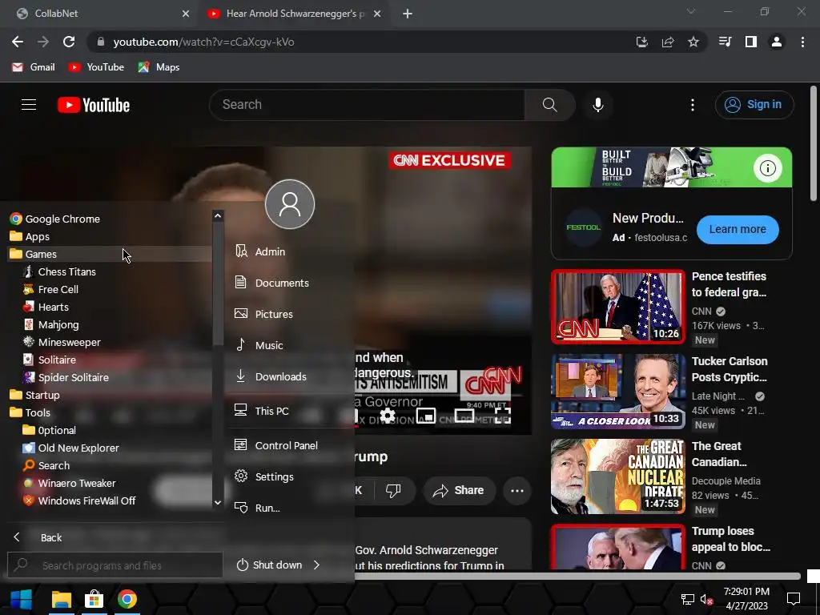
Task: Click the muted volume tray icon
Action: [706, 599]
